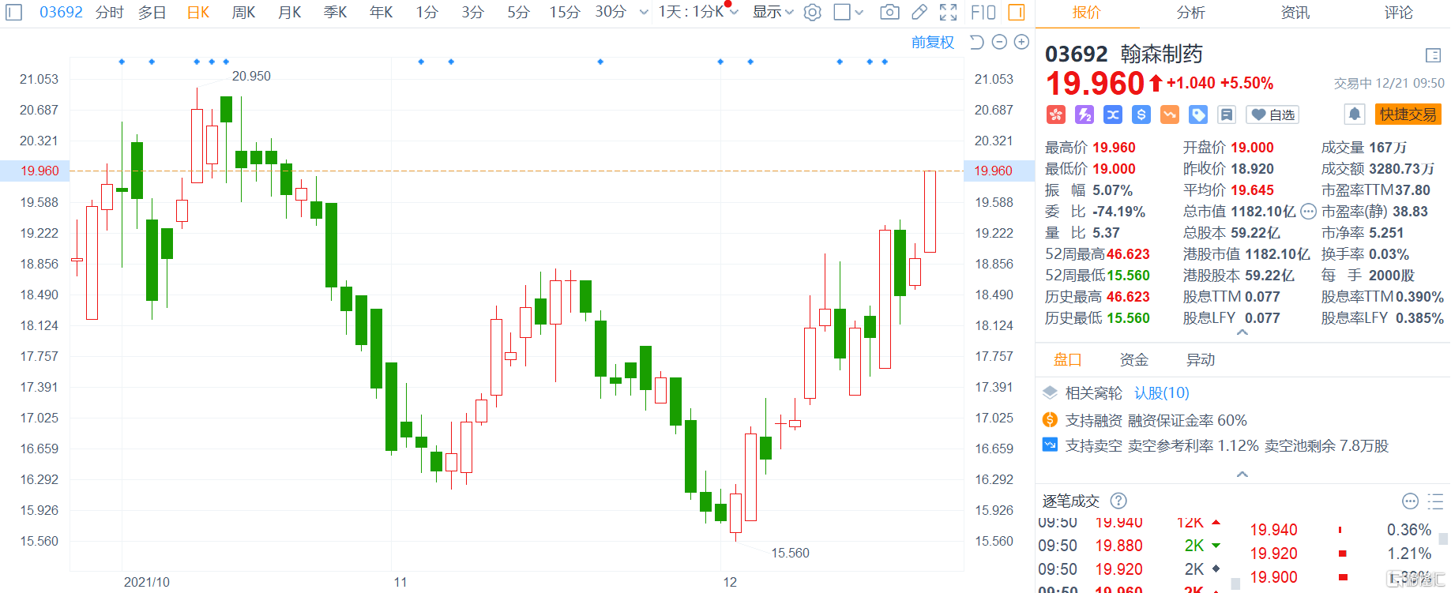Screen dimensions: 1451x593
Task: Zoom out the chart with minus icon
Action: (999, 43)
